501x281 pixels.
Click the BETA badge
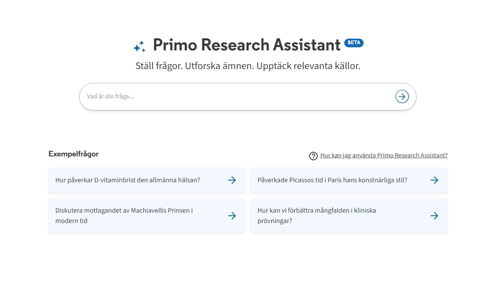point(354,43)
